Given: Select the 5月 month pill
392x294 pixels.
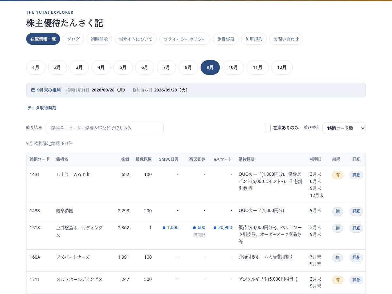Looking at the screenshot, I should pos(123,67).
